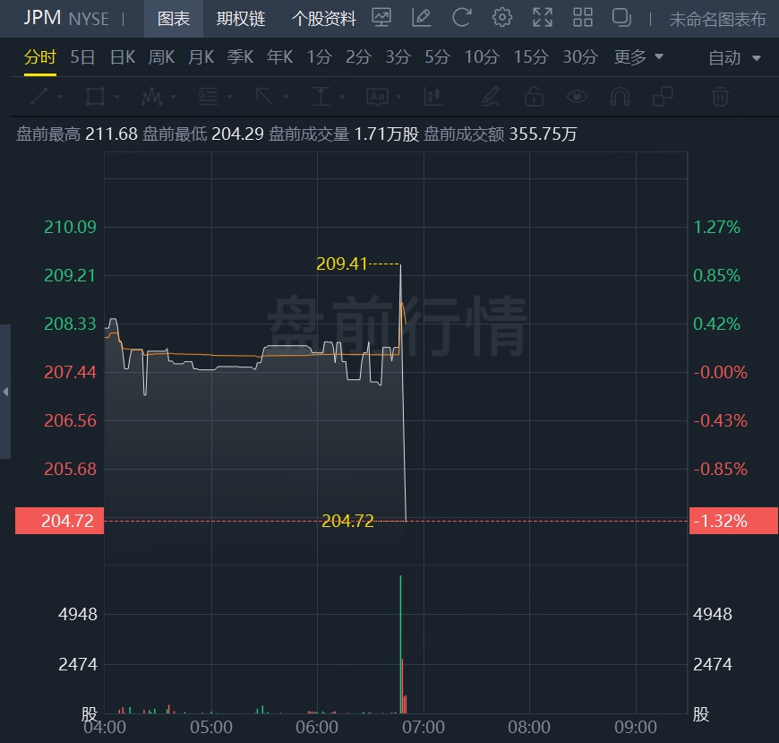Switch to the 5日 view

click(x=82, y=57)
